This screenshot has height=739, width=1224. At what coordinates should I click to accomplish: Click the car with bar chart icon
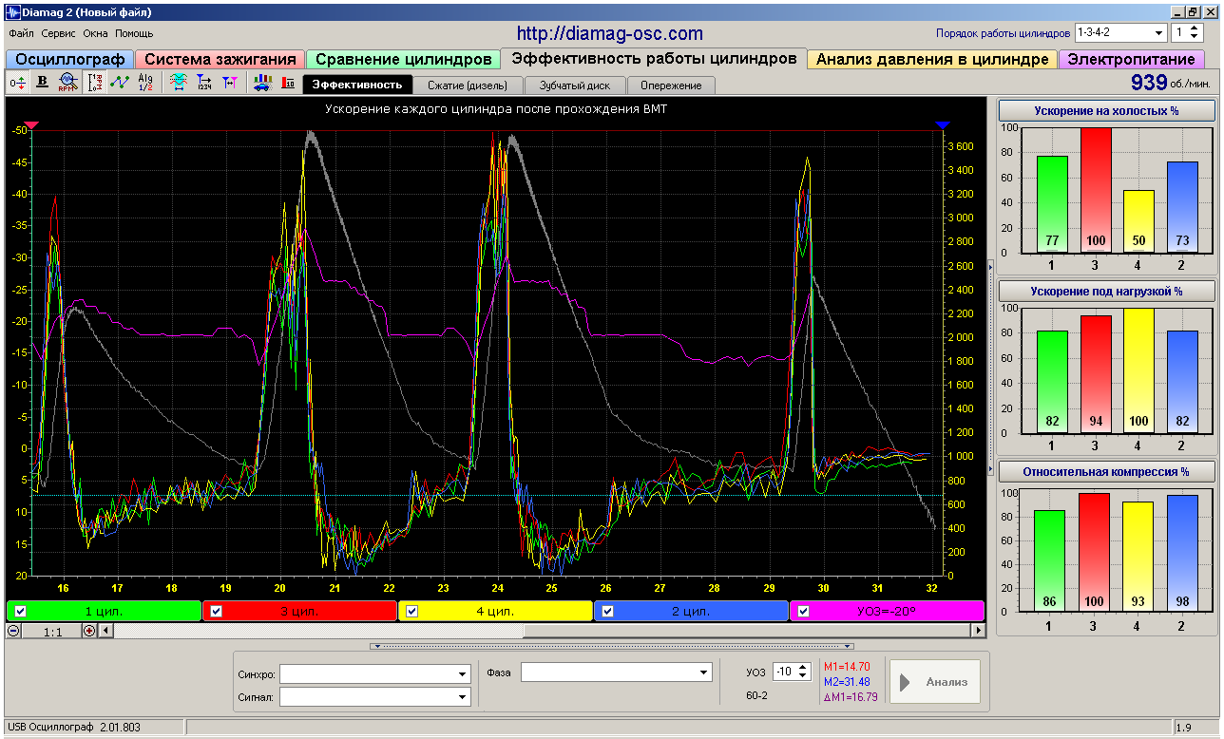pyautogui.click(x=261, y=83)
